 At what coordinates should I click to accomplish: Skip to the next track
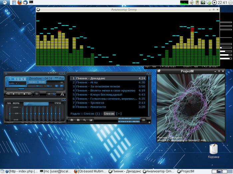(x=30, y=94)
